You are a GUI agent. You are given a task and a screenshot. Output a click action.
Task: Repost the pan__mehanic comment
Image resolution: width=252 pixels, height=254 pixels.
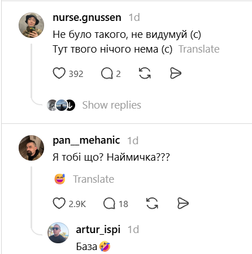click(152, 203)
